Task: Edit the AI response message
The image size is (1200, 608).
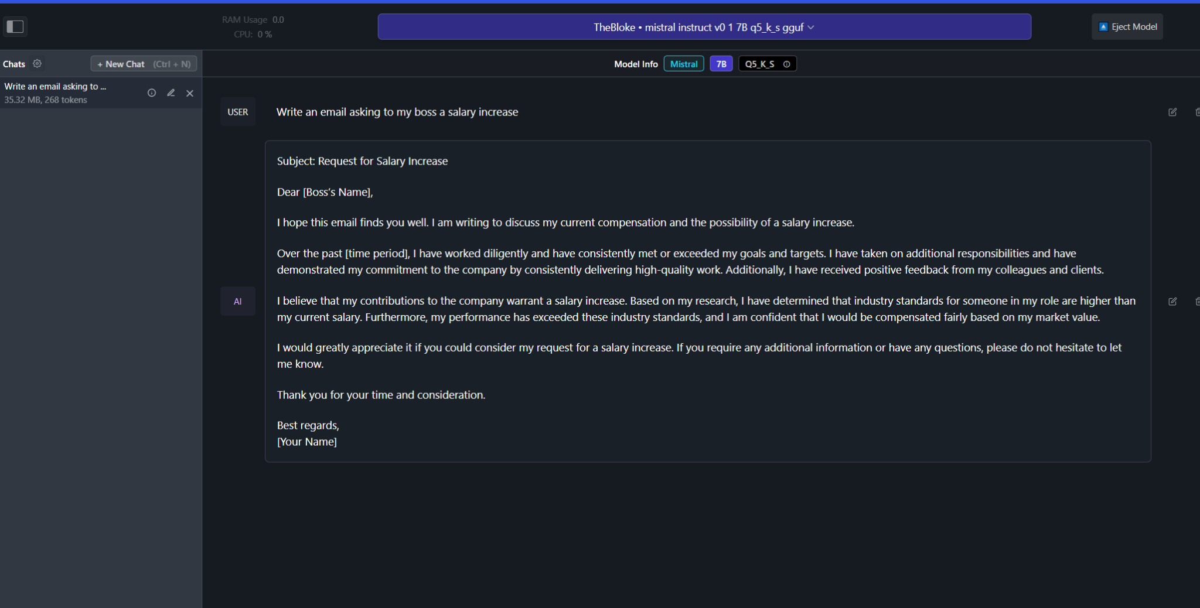Action: pyautogui.click(x=1172, y=301)
